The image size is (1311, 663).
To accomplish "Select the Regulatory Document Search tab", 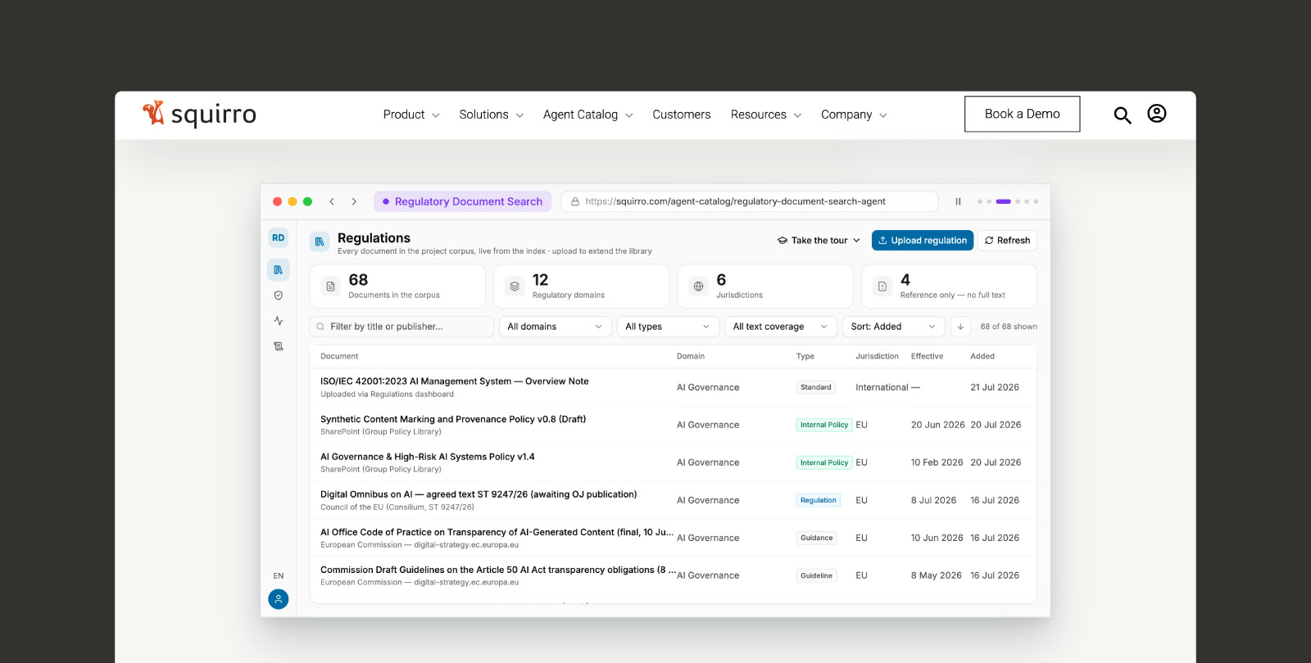I will click(462, 201).
